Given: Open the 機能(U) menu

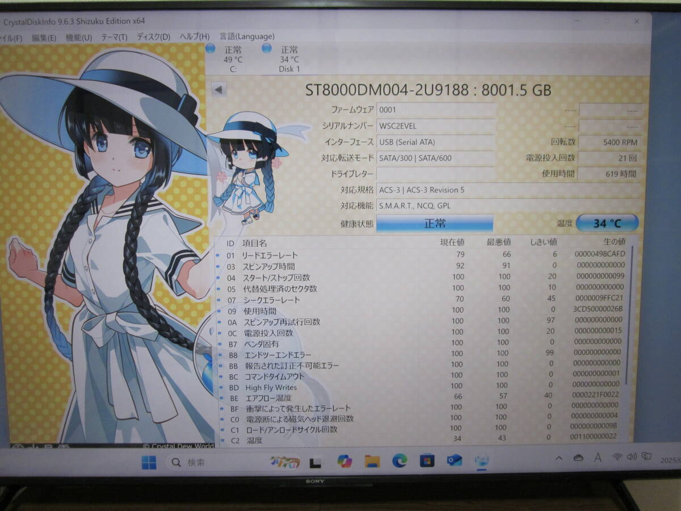Looking at the screenshot, I should click(79, 37).
